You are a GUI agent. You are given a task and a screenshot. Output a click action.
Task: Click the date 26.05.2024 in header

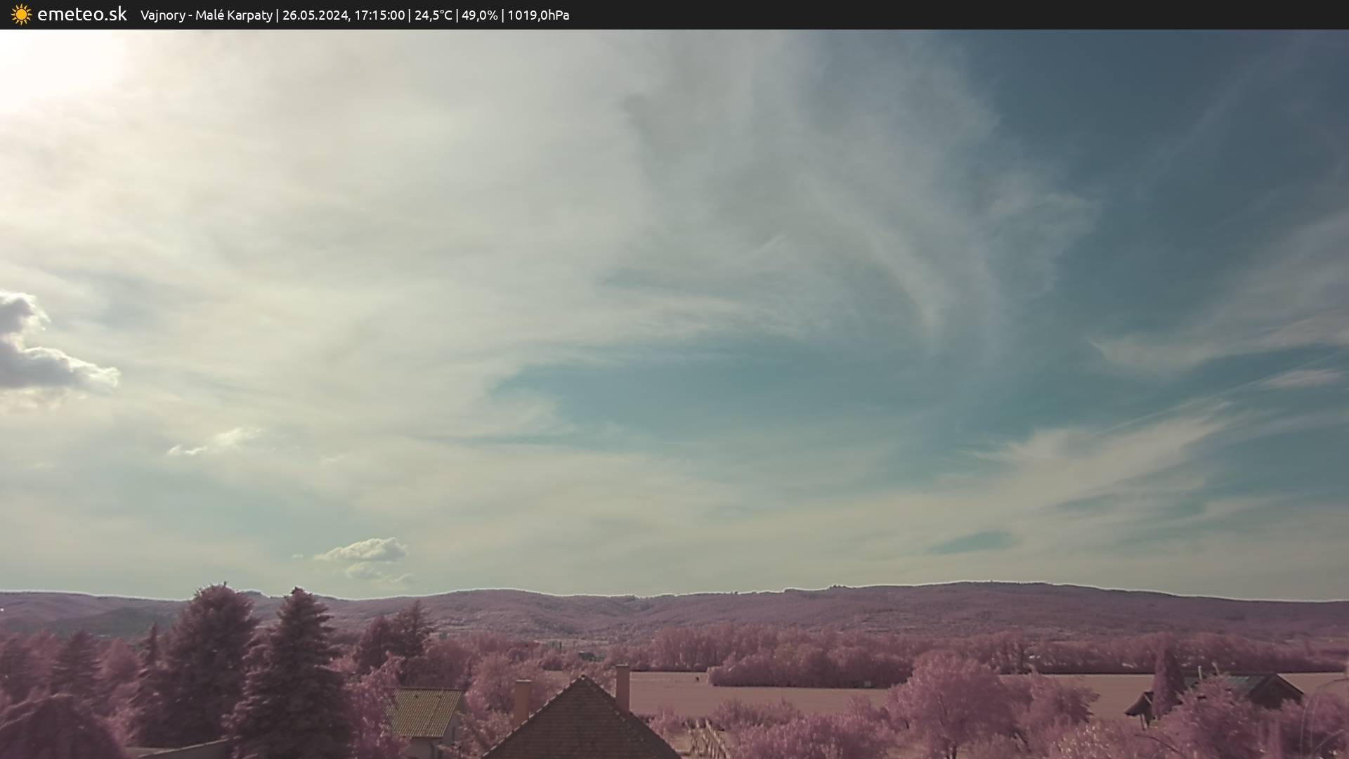click(315, 15)
